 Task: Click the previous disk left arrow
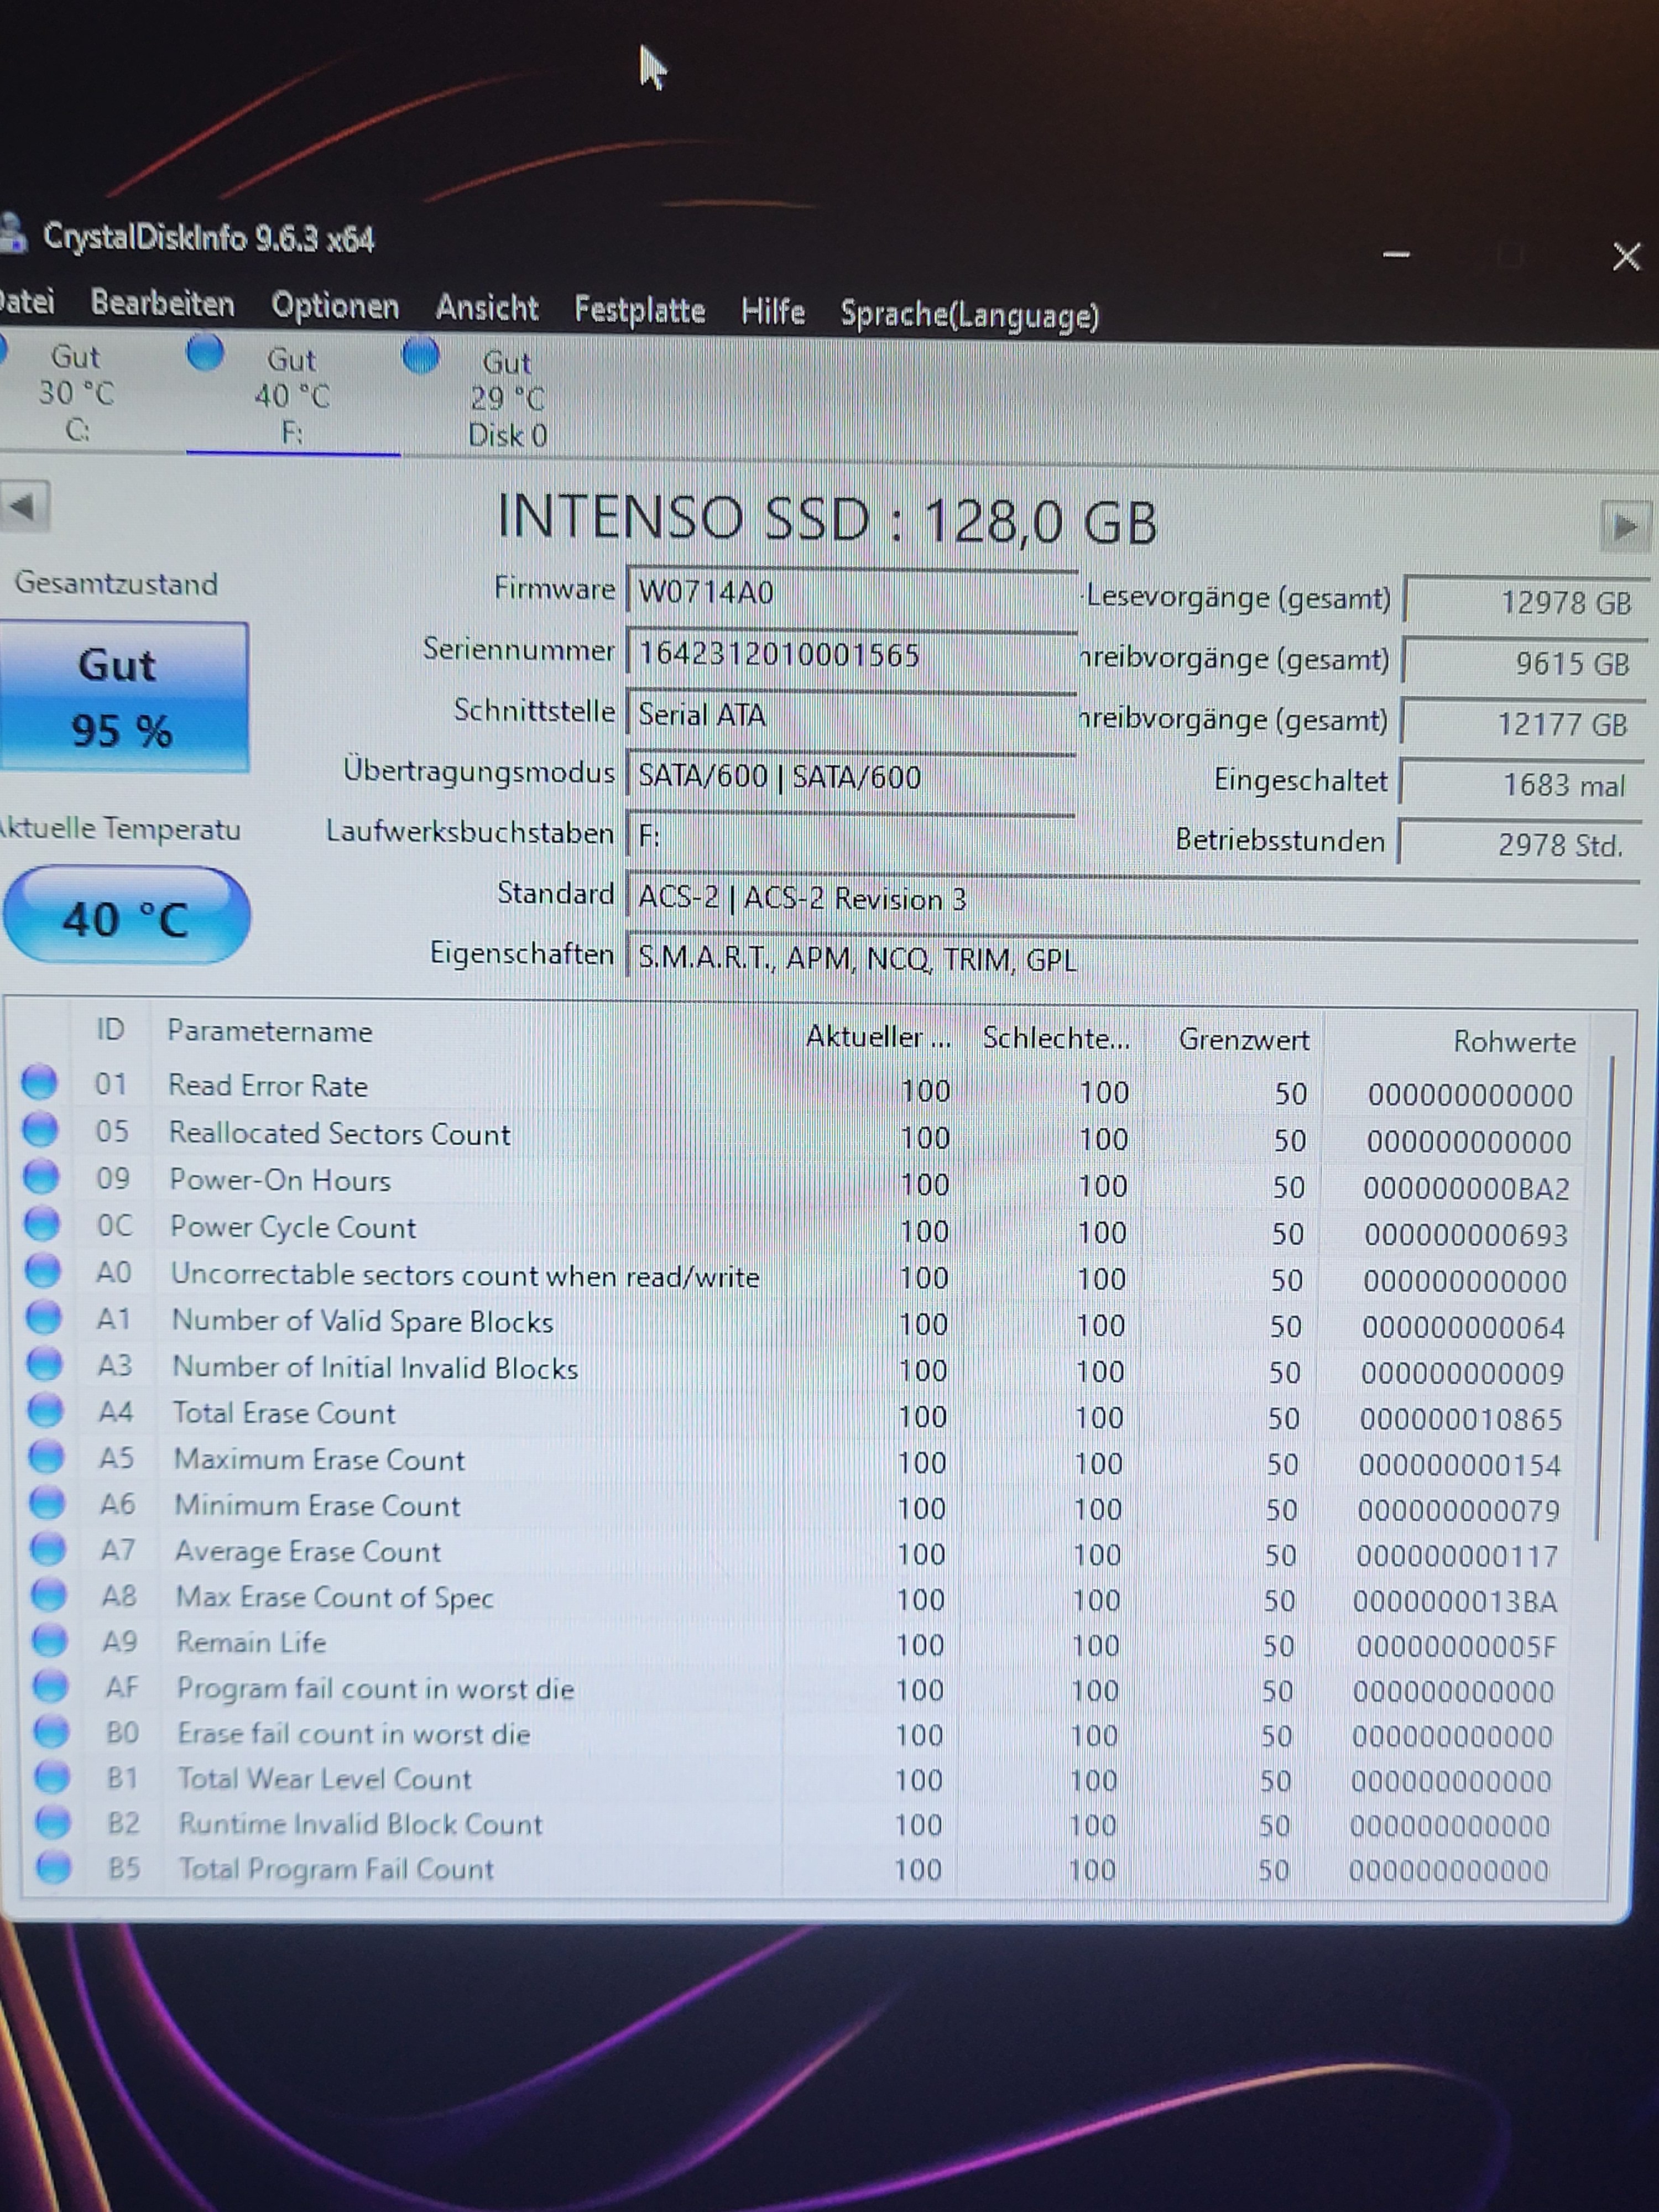pyautogui.click(x=24, y=507)
